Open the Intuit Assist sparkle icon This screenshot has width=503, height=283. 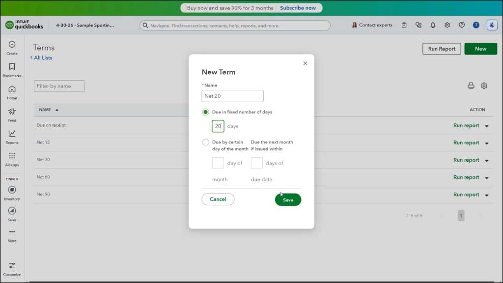pyautogui.click(x=492, y=25)
